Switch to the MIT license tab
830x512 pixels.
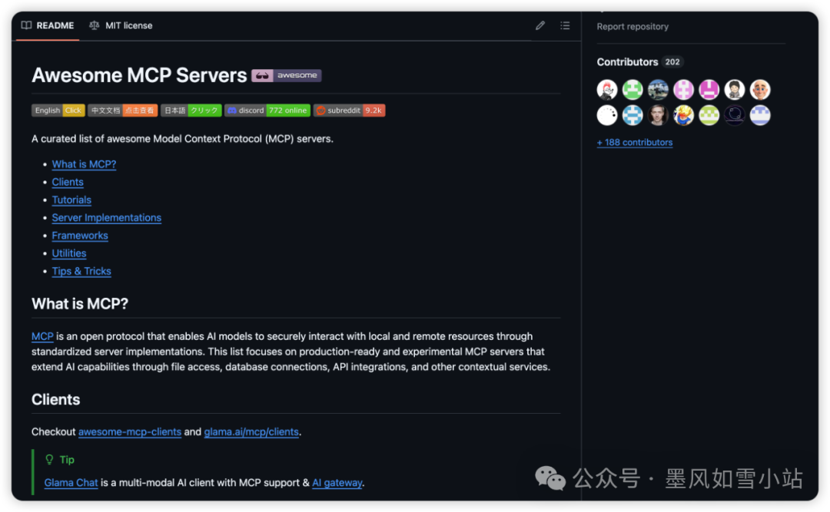[121, 25]
